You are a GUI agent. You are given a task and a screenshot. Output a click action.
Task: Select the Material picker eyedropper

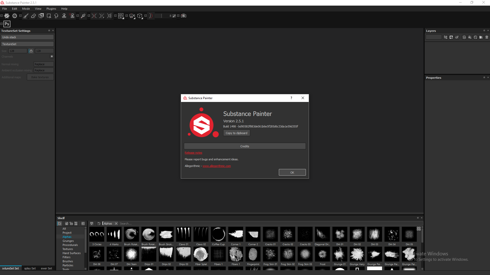[83, 16]
